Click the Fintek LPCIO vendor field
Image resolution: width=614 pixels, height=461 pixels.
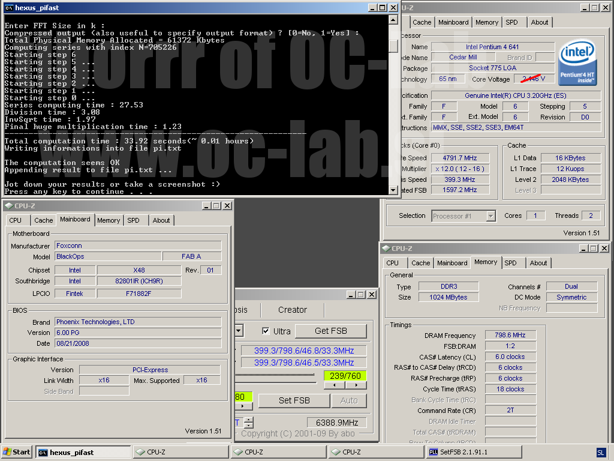pos(75,294)
